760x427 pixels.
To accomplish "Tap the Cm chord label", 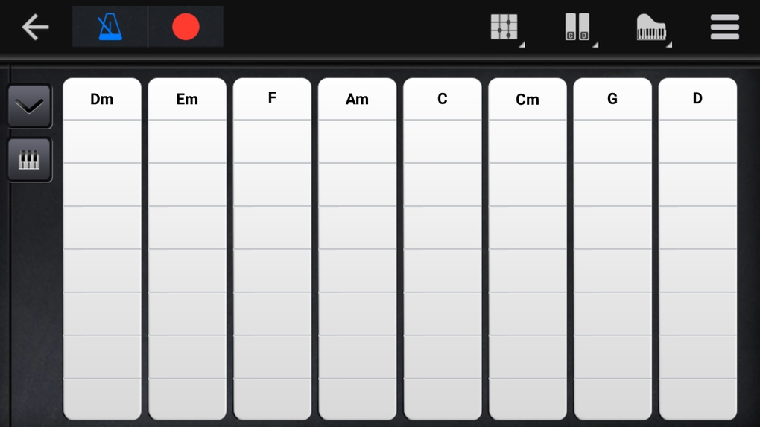I will tap(528, 100).
